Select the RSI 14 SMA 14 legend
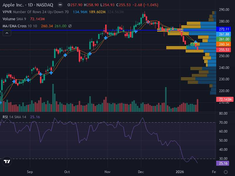Screen dimensions: 235x176 tap(14, 117)
